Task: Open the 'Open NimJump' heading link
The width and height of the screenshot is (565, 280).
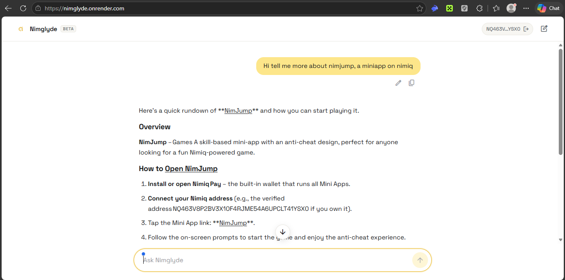Action: click(191, 169)
